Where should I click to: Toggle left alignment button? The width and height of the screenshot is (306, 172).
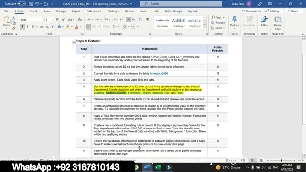point(88,27)
